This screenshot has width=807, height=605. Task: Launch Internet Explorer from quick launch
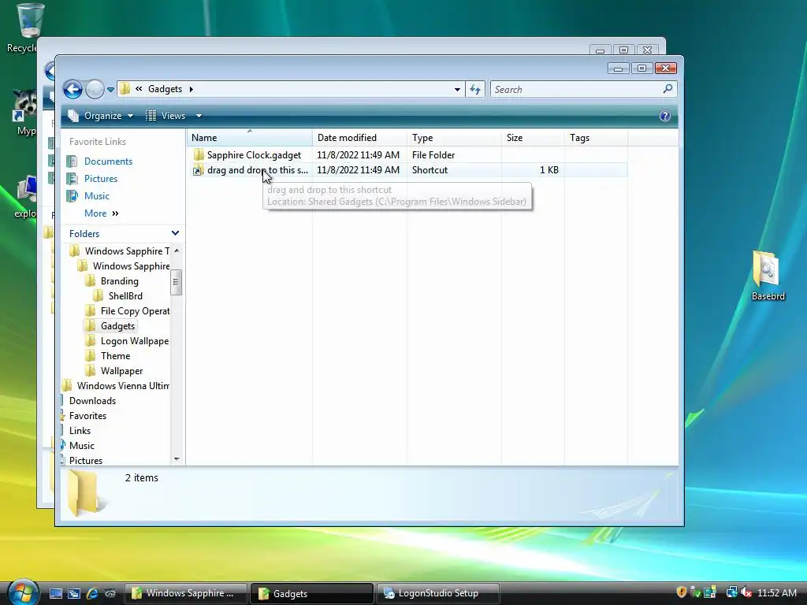click(92, 594)
